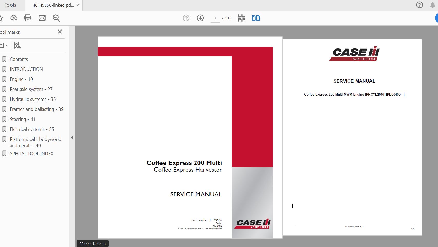Click the page number input field
438x247 pixels.
pyautogui.click(x=215, y=18)
